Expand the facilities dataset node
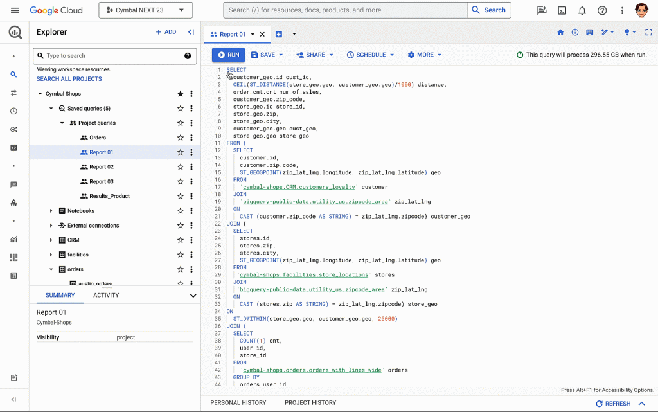Screen dimensions: 658x412 (x=51, y=255)
